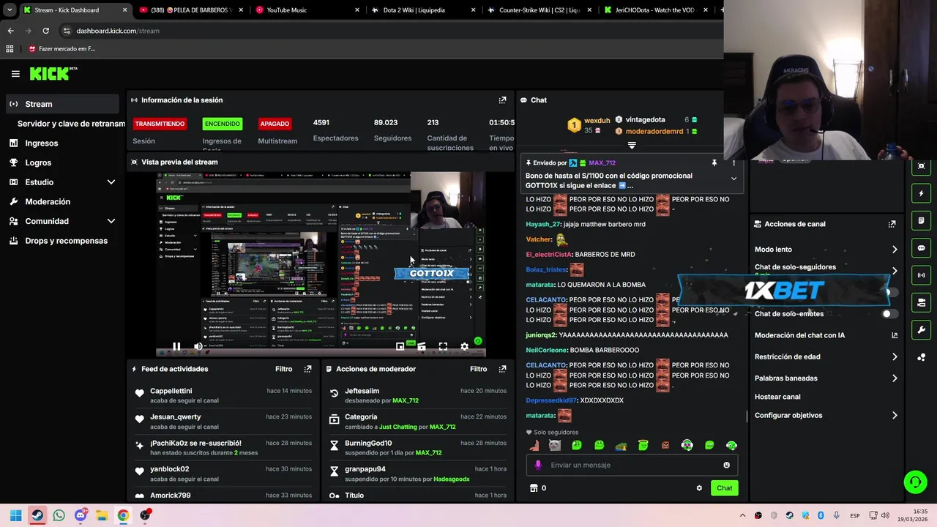Reload the page with browser refresh
The width and height of the screenshot is (937, 527).
45,31
